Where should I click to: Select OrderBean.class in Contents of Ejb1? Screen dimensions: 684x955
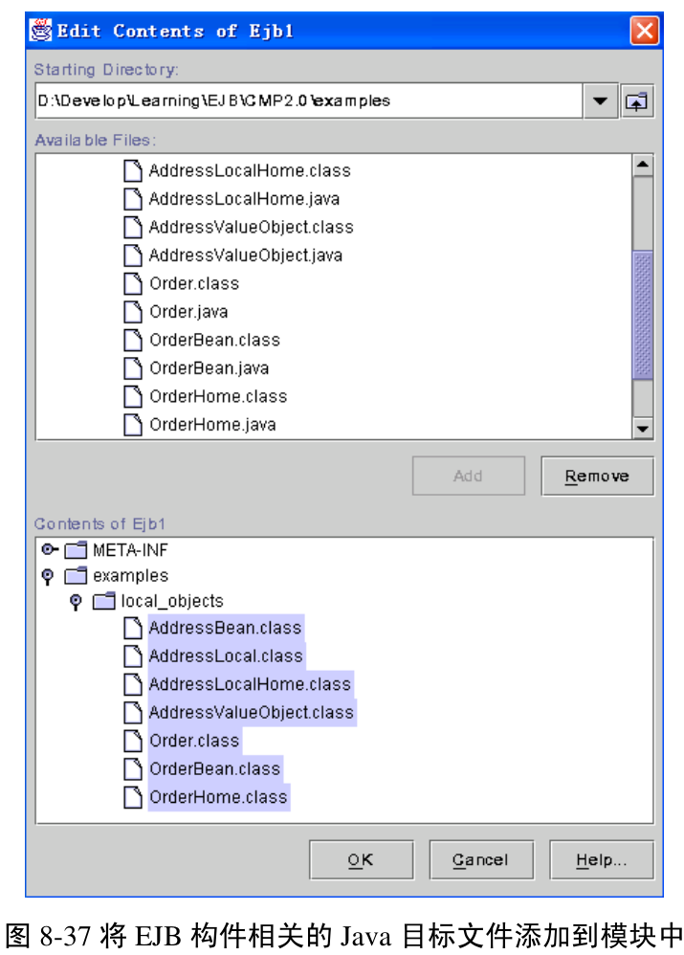coord(215,769)
